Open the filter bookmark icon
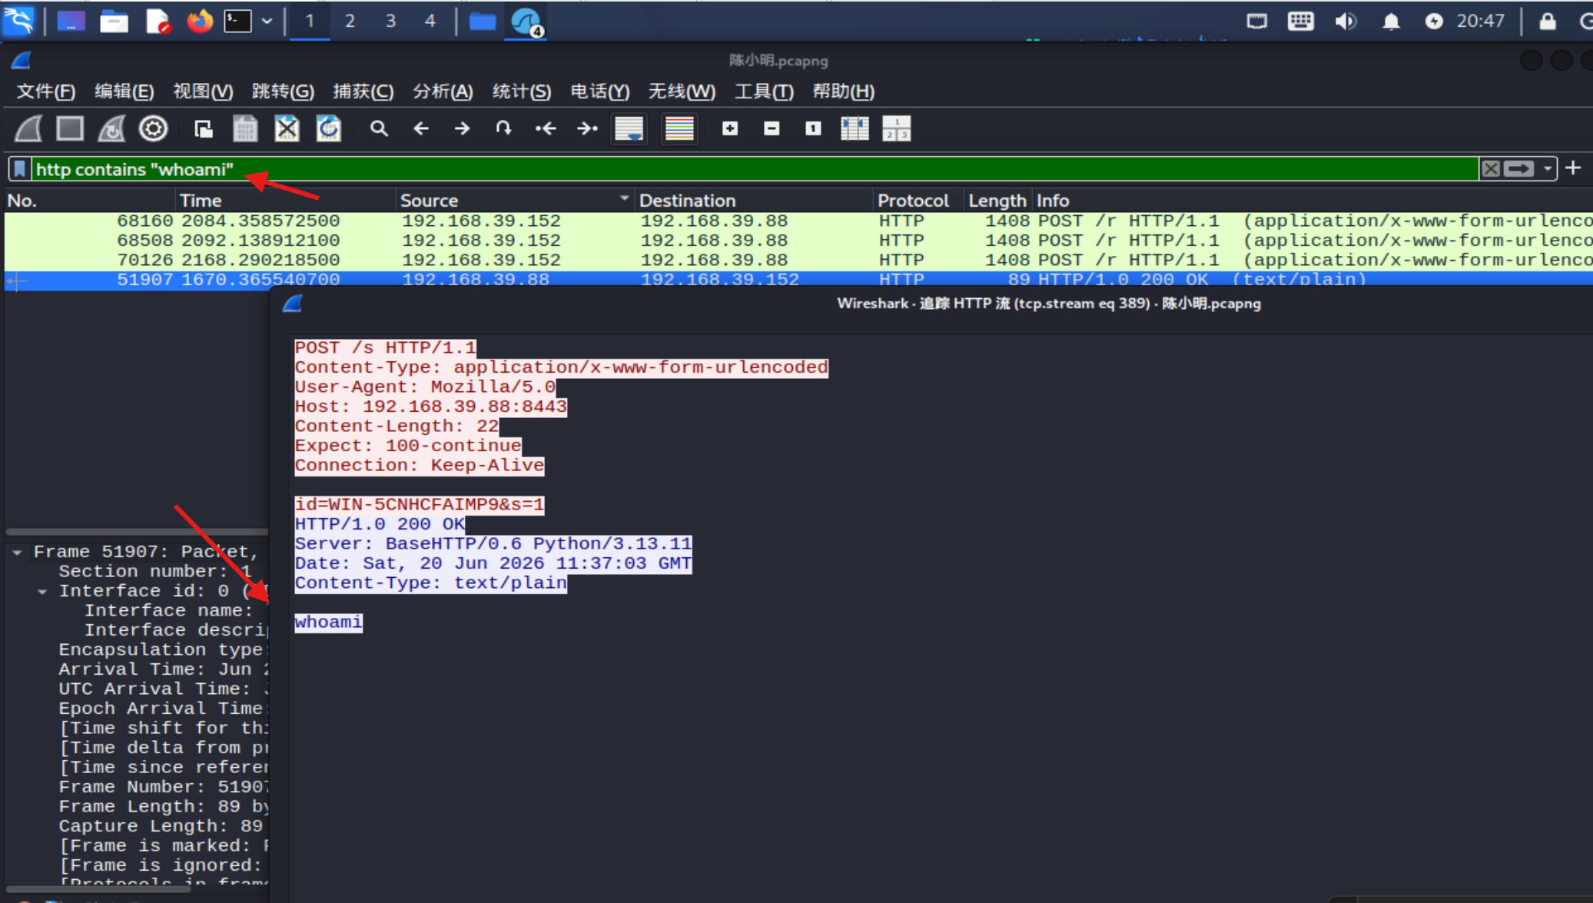 click(x=20, y=169)
